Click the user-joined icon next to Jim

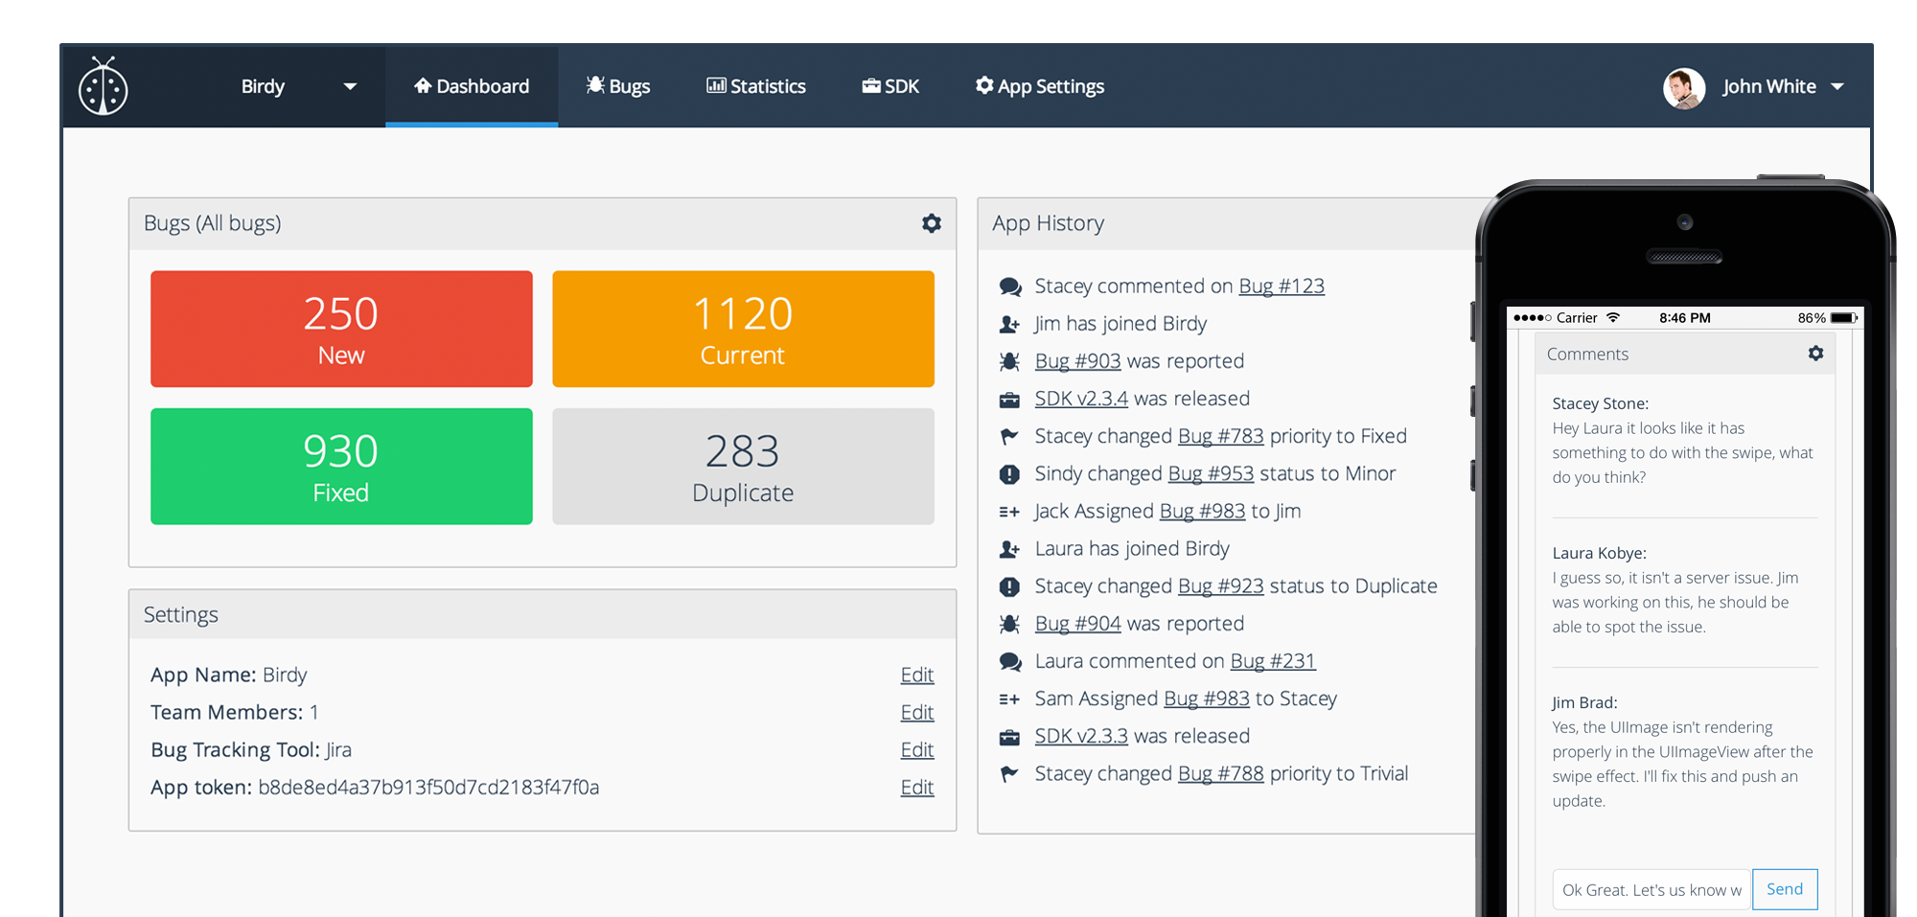click(1009, 324)
